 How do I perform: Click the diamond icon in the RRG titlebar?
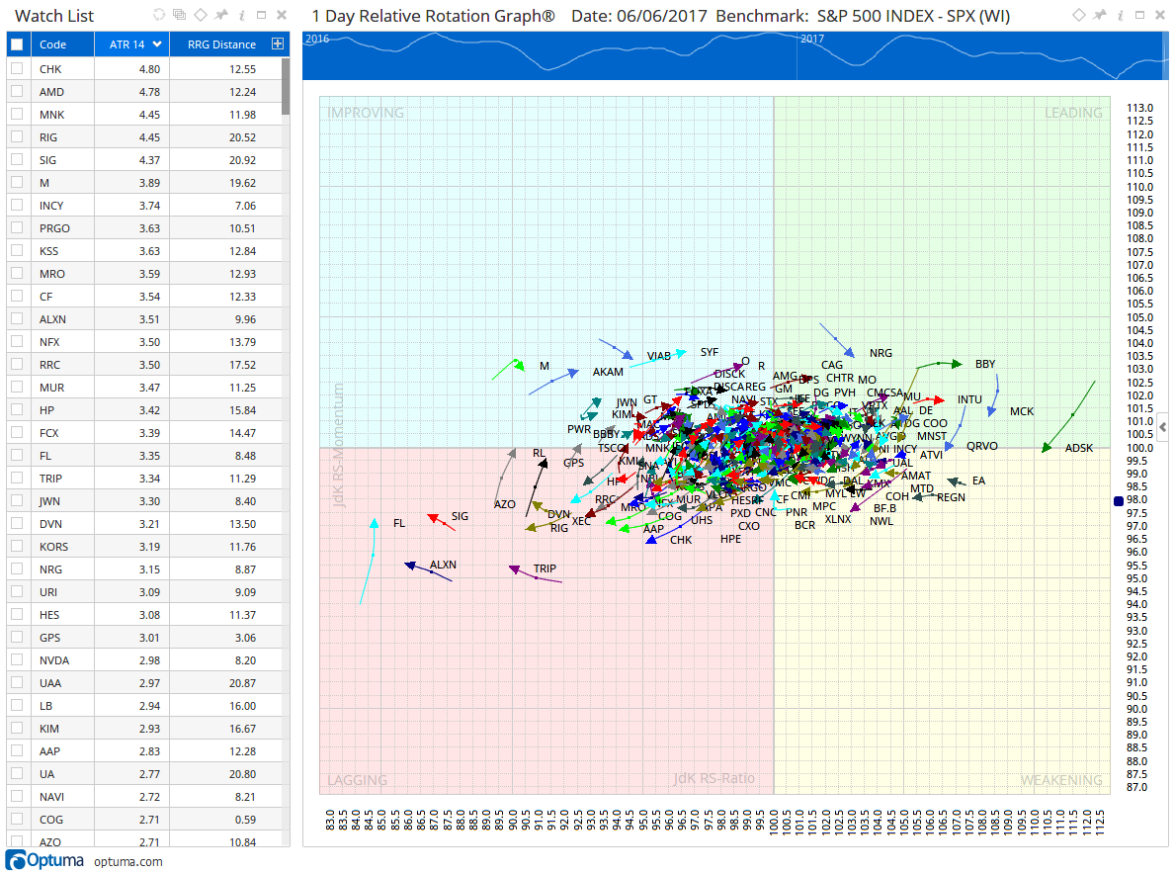click(1079, 15)
